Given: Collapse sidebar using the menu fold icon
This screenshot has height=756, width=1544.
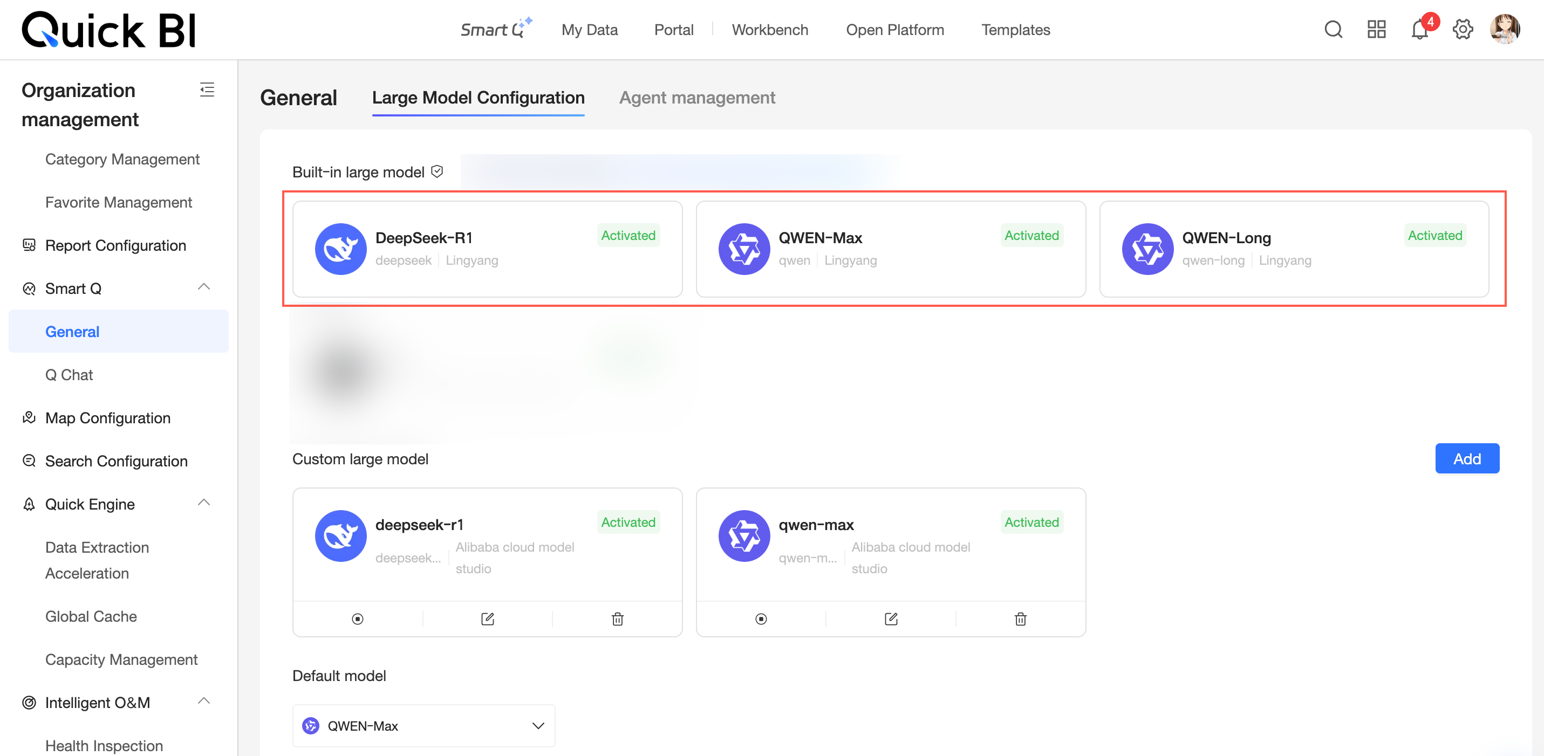Looking at the screenshot, I should coord(207,90).
